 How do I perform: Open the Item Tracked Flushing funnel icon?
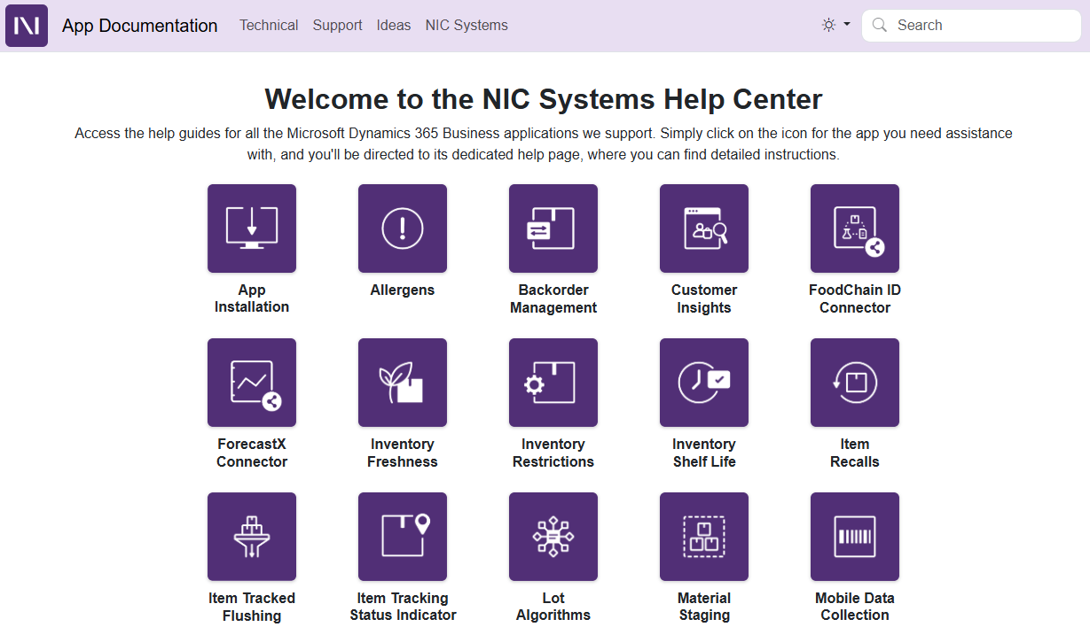(252, 537)
